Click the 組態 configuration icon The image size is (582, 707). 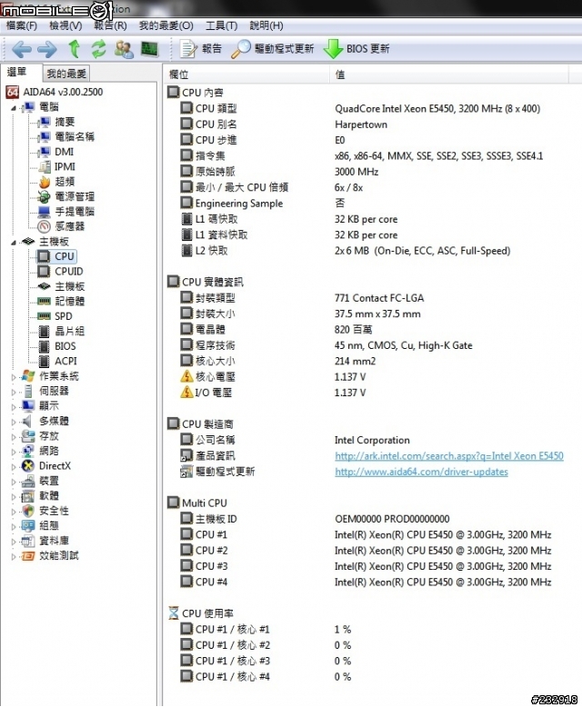28,526
